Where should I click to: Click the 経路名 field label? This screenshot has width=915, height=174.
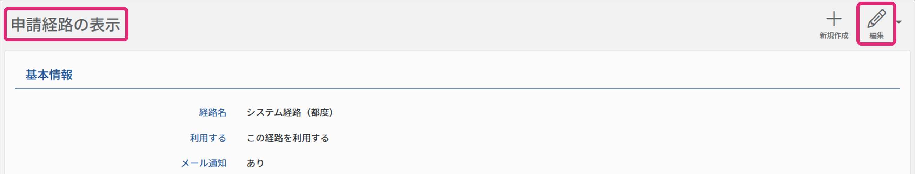click(212, 112)
